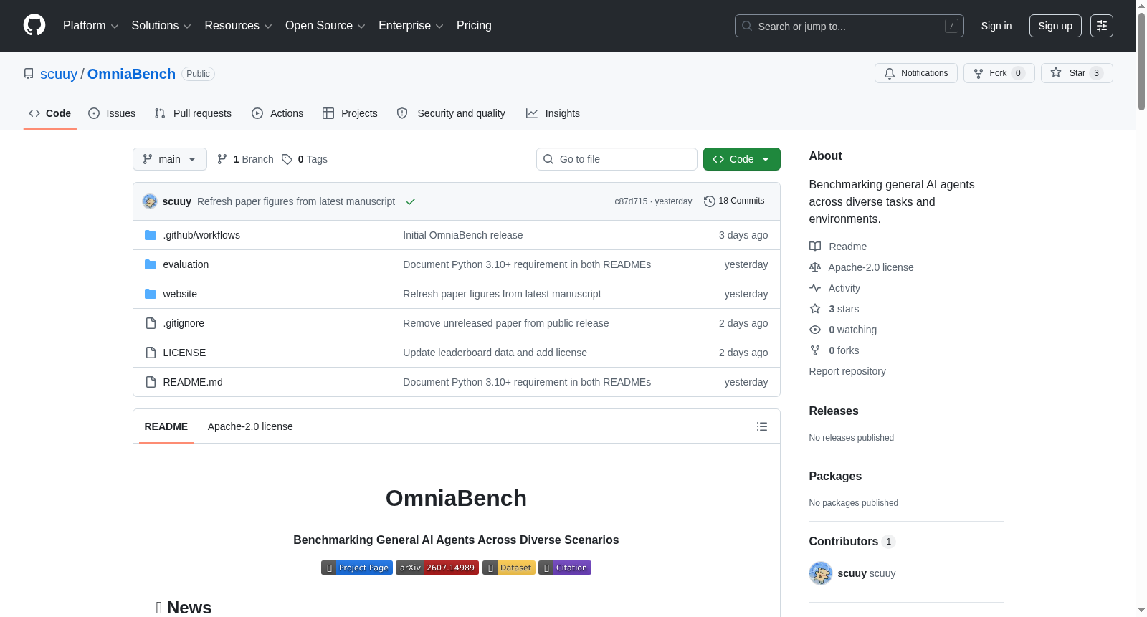The width and height of the screenshot is (1147, 617).
Task: Select the README tab
Action: click(166, 426)
